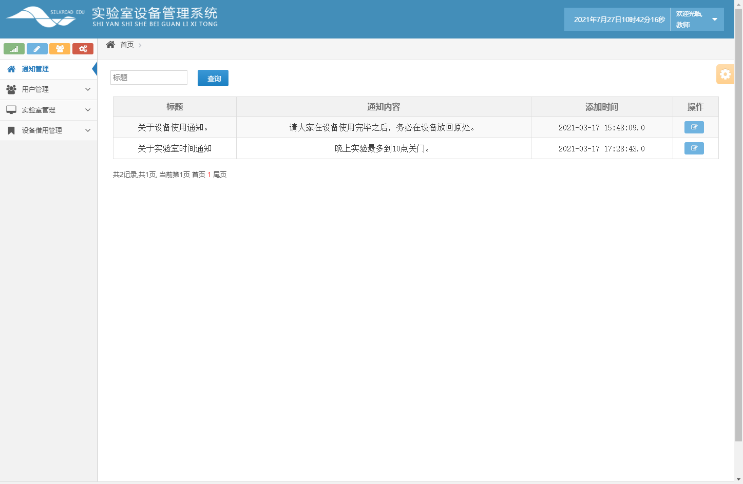Expand the 设备借用管理 sidebar section
743x484 pixels.
click(x=49, y=130)
